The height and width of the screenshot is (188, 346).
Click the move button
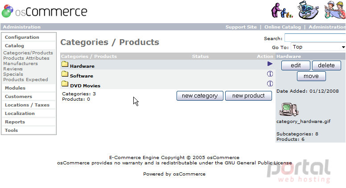(311, 76)
